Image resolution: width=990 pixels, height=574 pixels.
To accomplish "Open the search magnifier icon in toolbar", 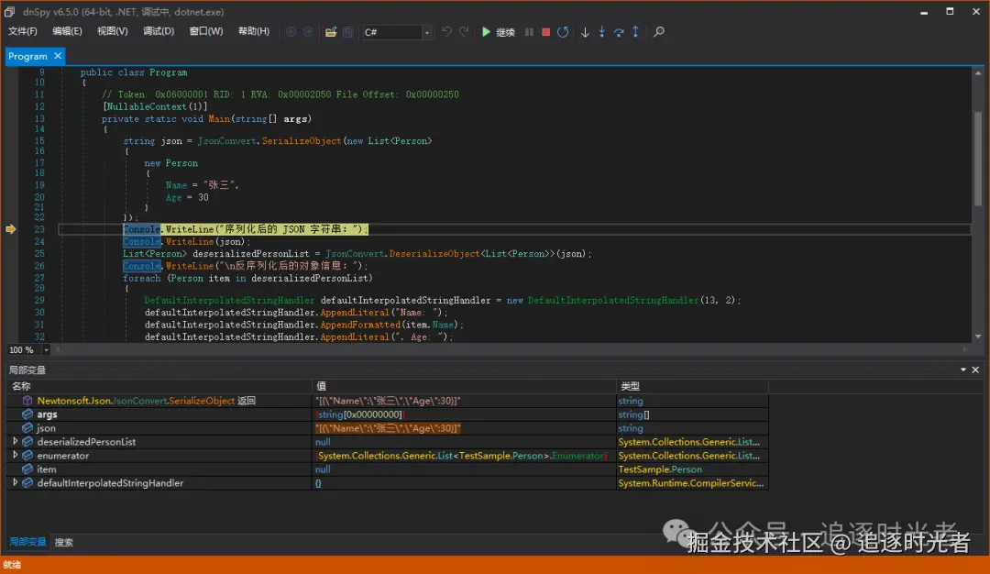I will pos(658,32).
